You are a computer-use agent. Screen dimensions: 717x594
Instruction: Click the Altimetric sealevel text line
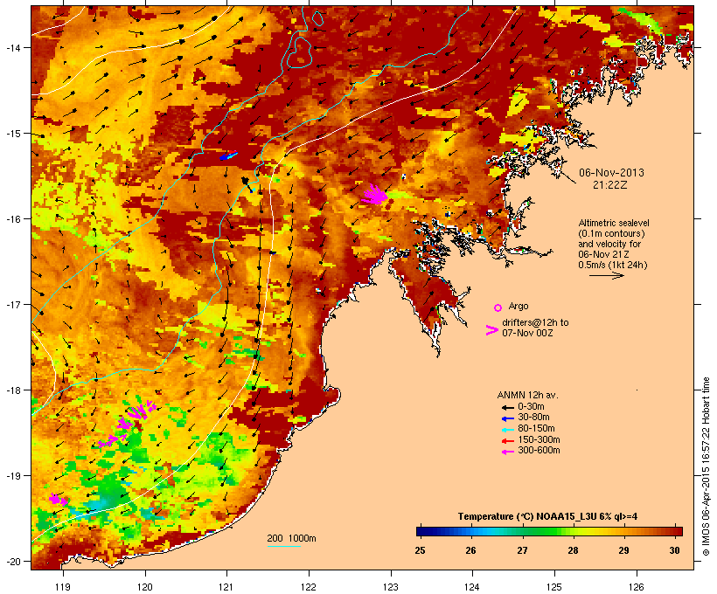coord(614,223)
